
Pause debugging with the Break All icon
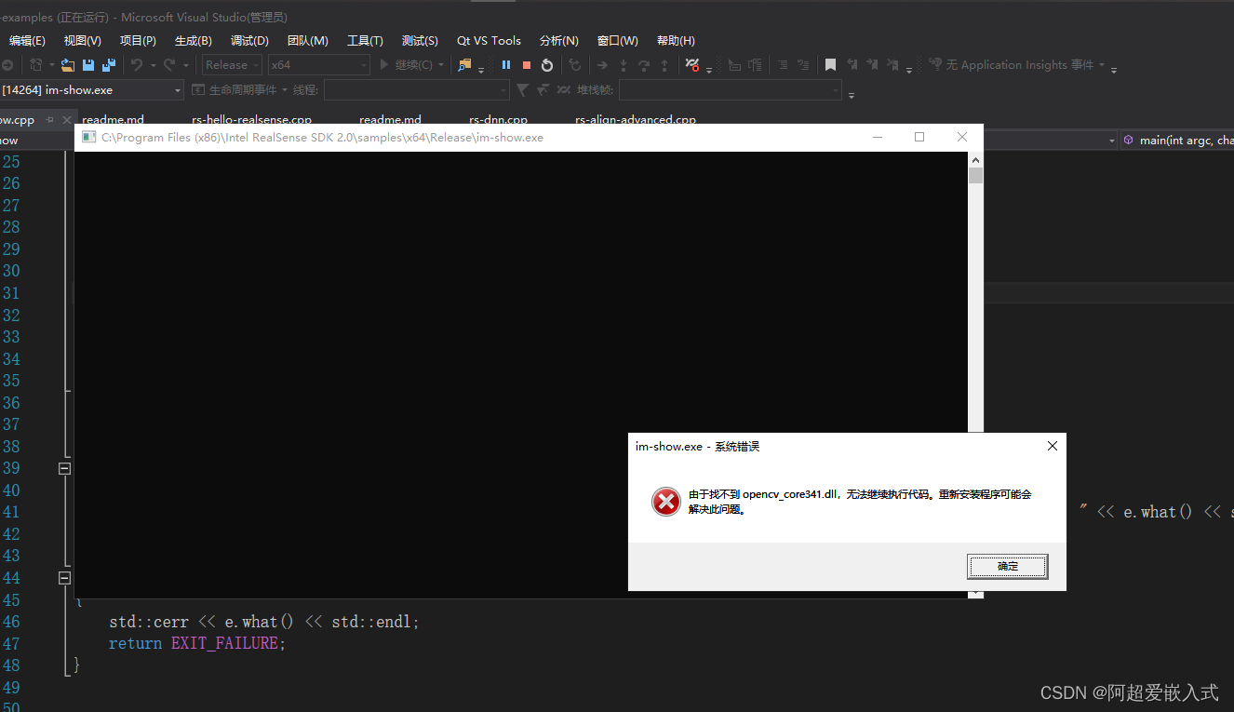(506, 65)
